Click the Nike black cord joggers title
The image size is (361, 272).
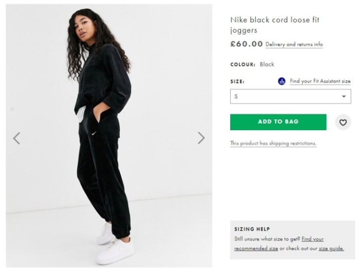pyautogui.click(x=275, y=25)
